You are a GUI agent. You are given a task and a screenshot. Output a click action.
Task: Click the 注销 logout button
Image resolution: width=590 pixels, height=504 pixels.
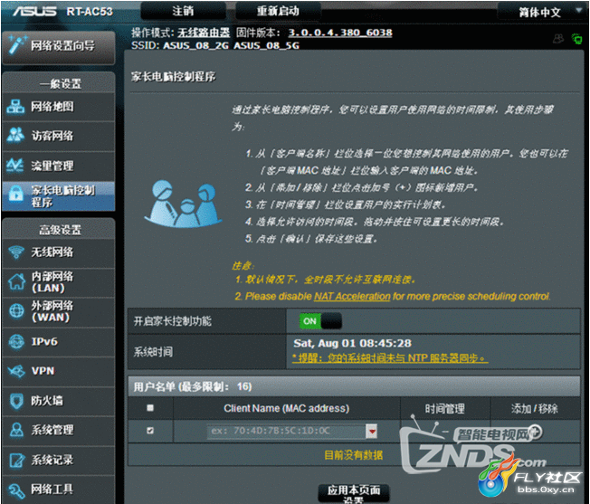click(x=184, y=11)
